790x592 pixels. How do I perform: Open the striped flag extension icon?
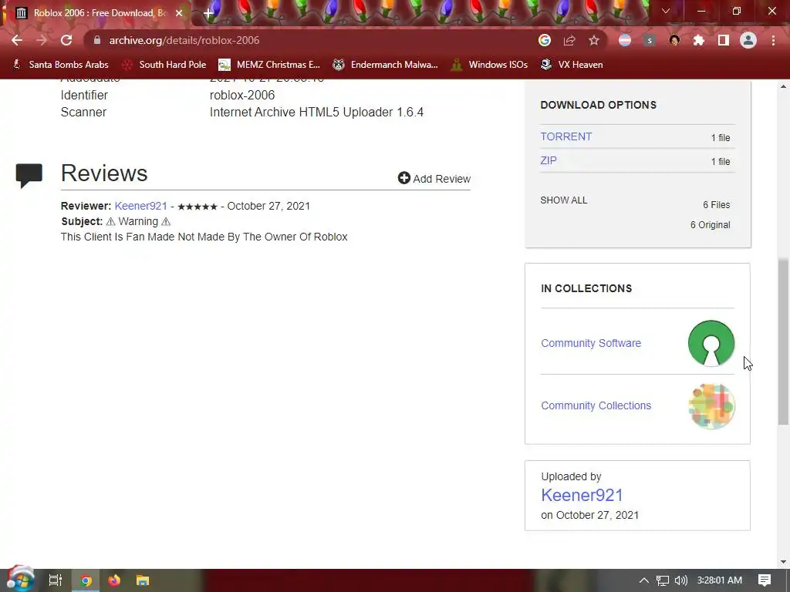coord(625,40)
